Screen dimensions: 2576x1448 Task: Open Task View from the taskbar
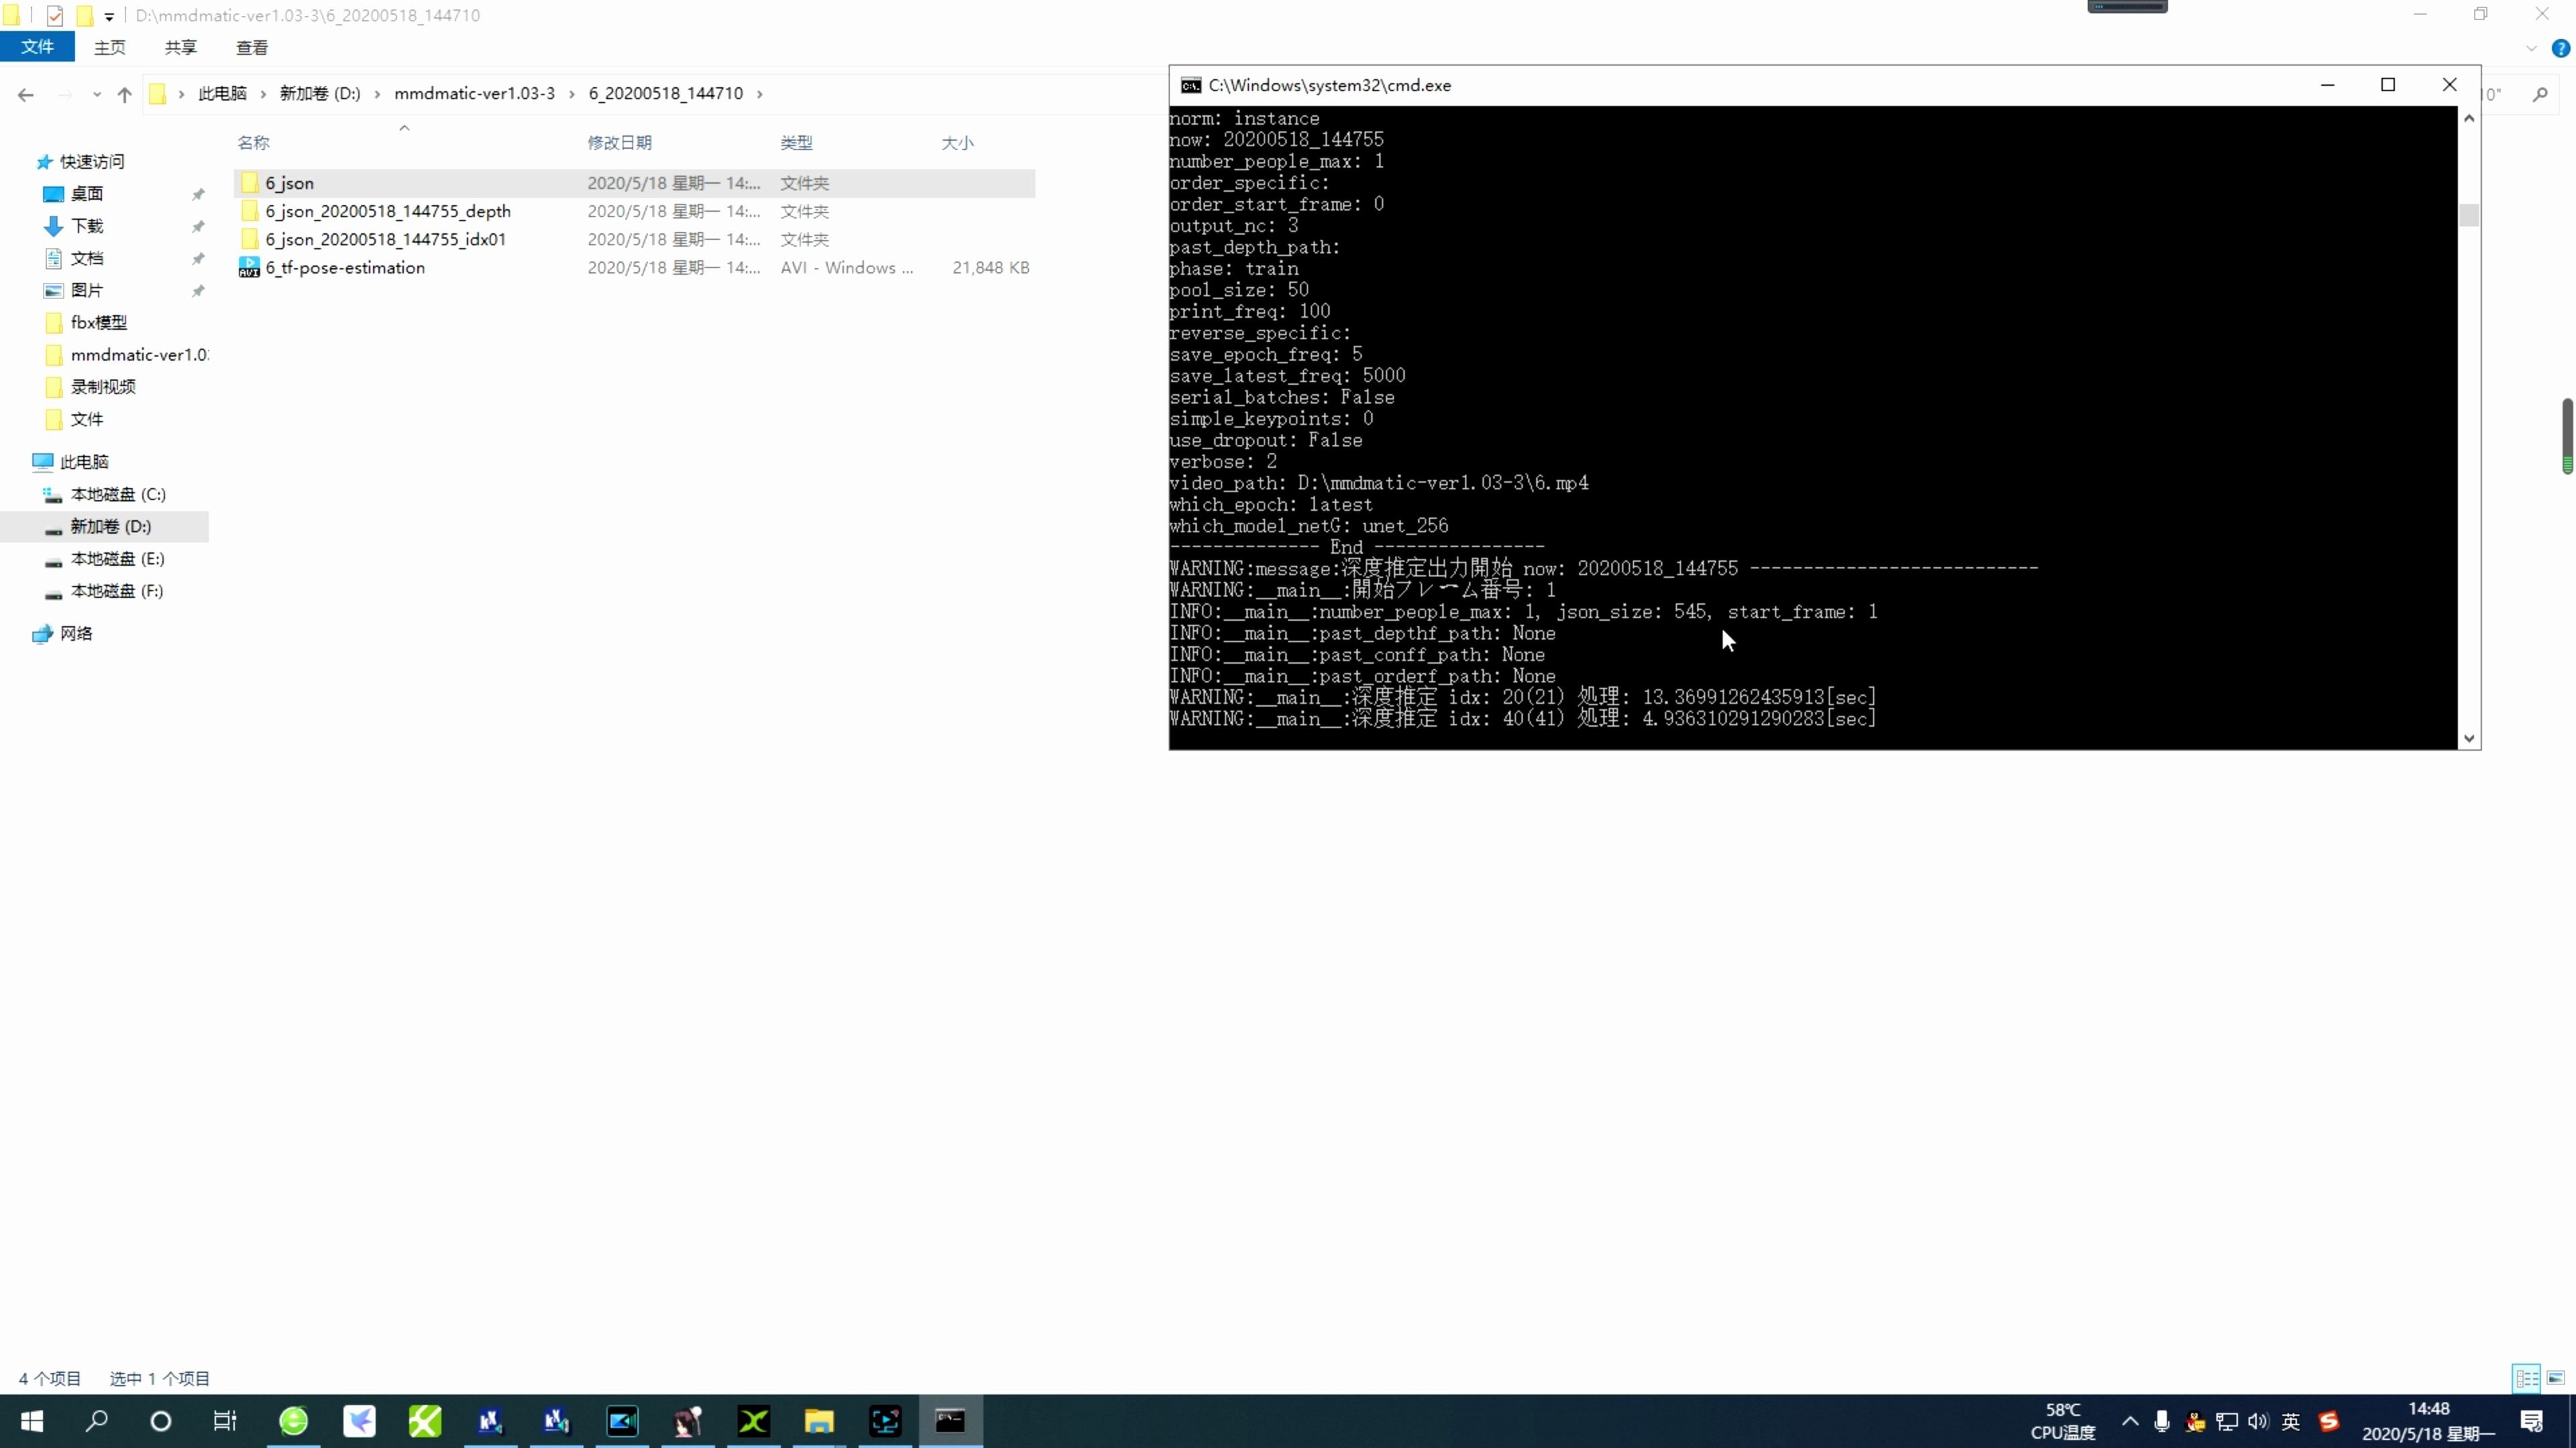(x=225, y=1421)
